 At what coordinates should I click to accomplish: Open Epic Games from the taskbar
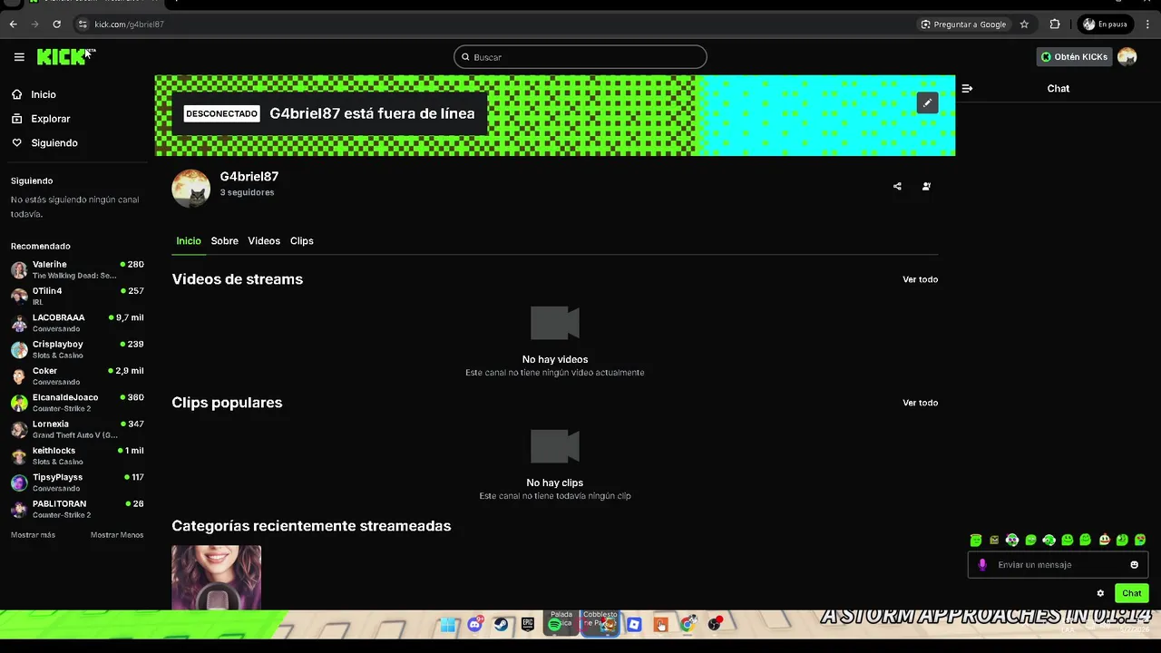[528, 625]
